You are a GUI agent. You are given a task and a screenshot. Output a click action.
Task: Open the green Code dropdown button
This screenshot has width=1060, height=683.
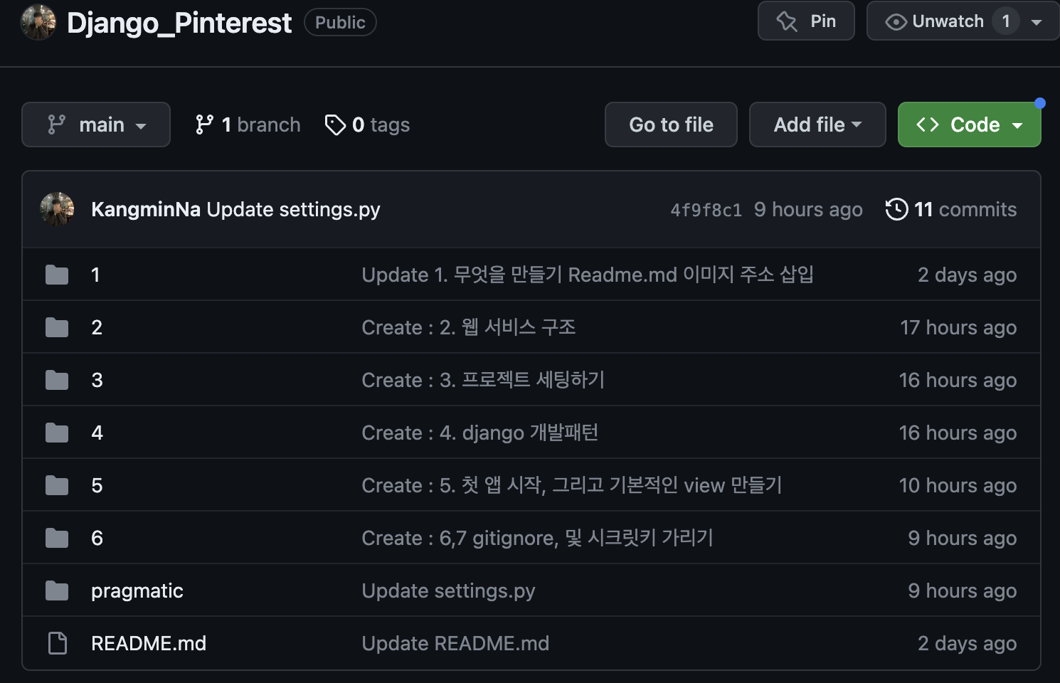[969, 125]
